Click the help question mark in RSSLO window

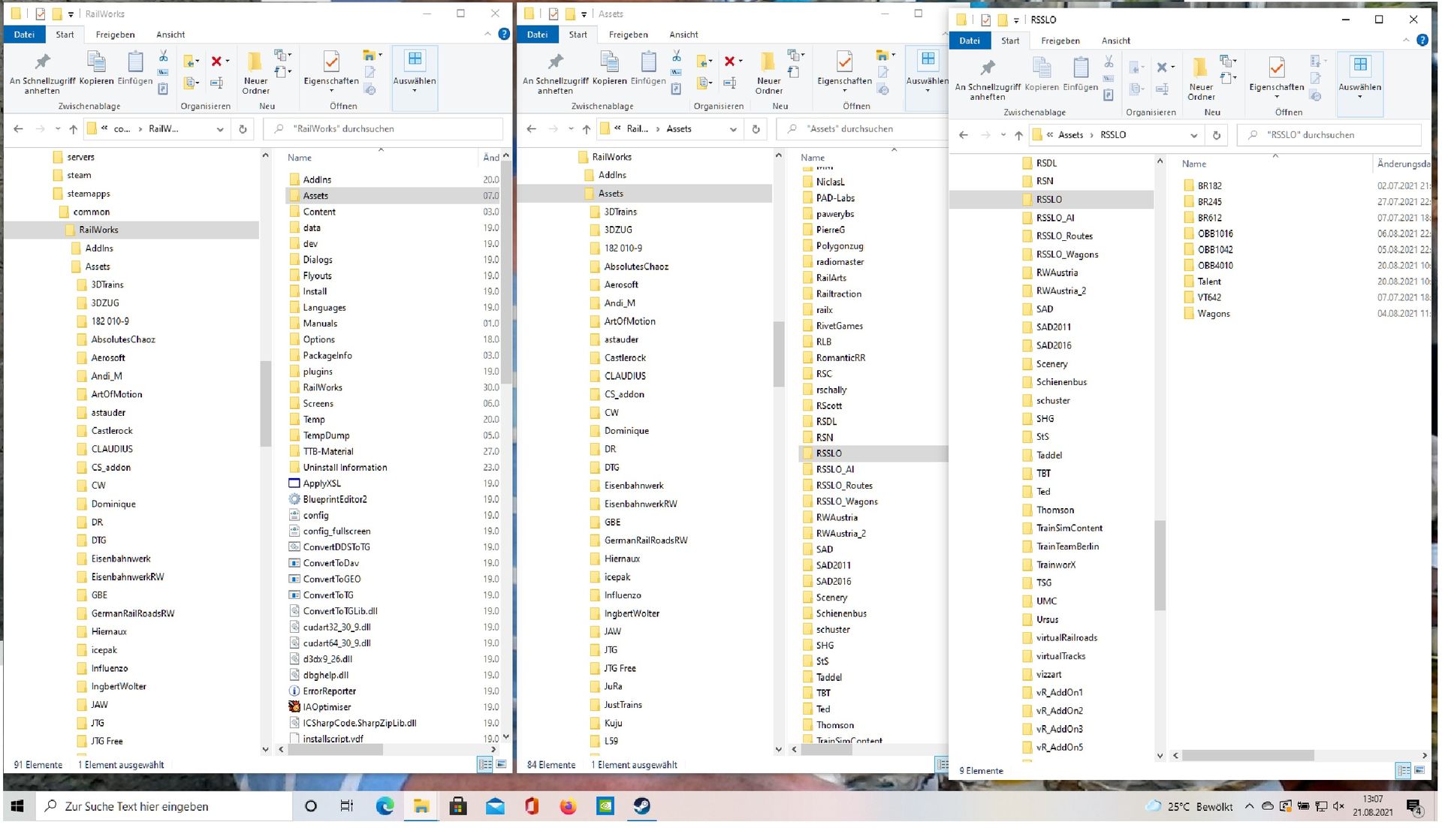coord(1422,41)
